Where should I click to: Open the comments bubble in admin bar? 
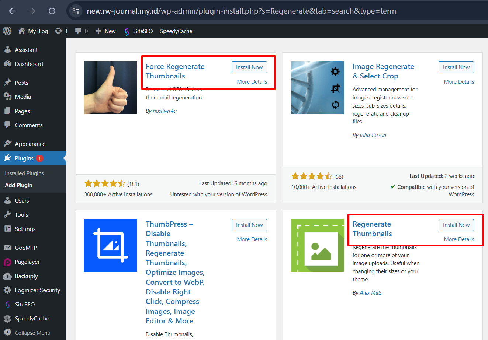tap(82, 31)
